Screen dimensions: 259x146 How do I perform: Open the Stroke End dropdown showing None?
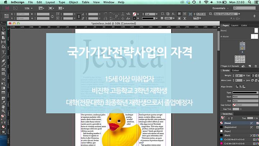click(245, 101)
